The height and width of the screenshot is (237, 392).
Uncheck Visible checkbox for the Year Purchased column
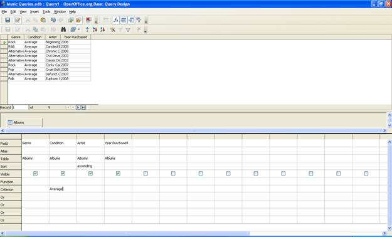point(118,173)
